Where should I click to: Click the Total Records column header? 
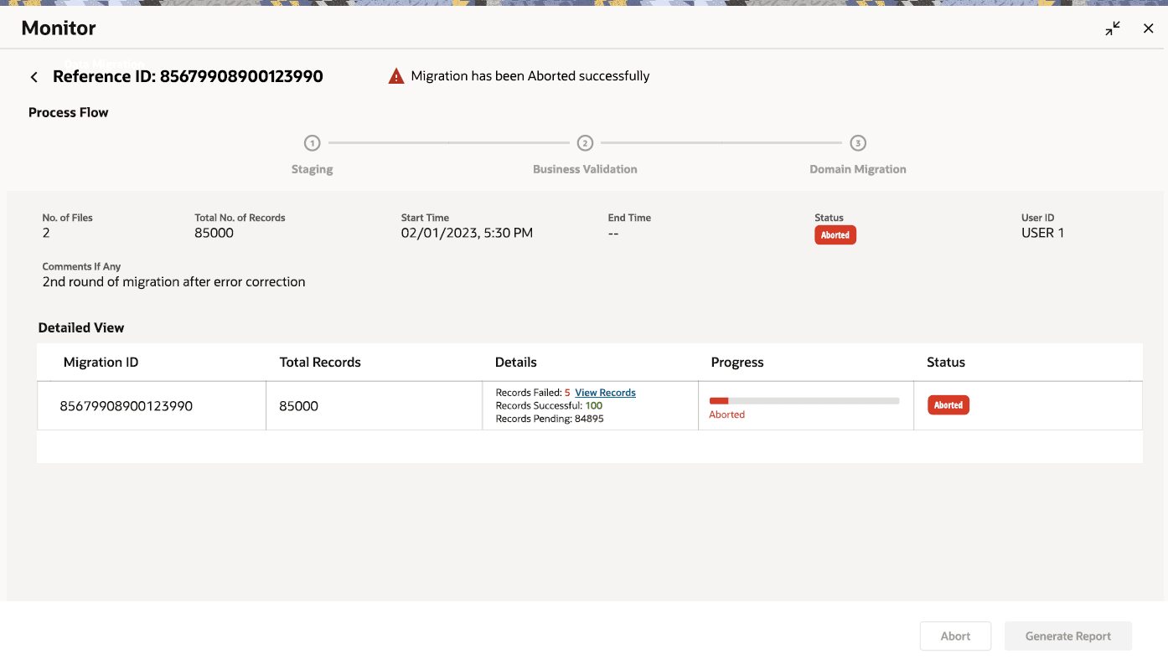click(x=320, y=363)
